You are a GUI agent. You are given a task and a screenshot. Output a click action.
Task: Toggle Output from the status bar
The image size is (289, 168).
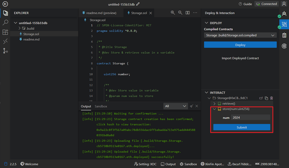coord(168,164)
